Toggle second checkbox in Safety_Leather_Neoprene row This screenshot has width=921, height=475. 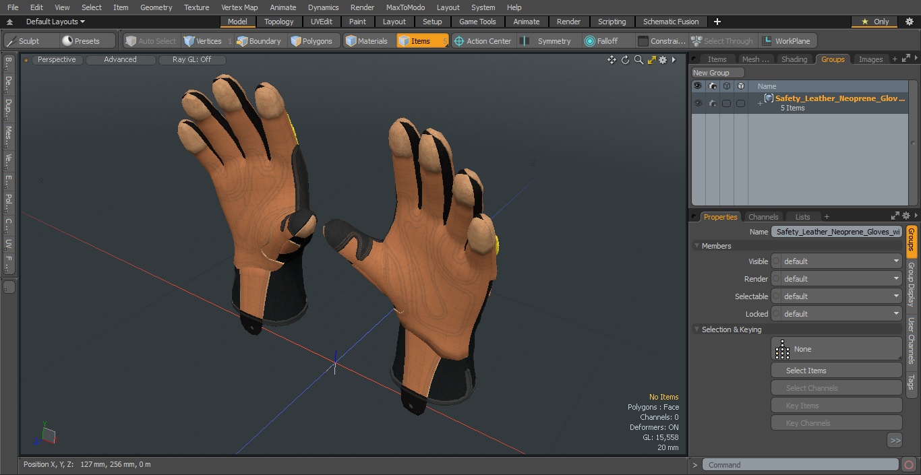pyautogui.click(x=740, y=103)
